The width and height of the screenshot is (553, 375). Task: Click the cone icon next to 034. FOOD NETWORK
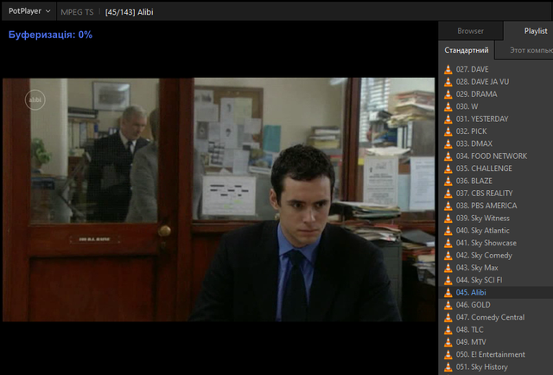pyautogui.click(x=448, y=156)
